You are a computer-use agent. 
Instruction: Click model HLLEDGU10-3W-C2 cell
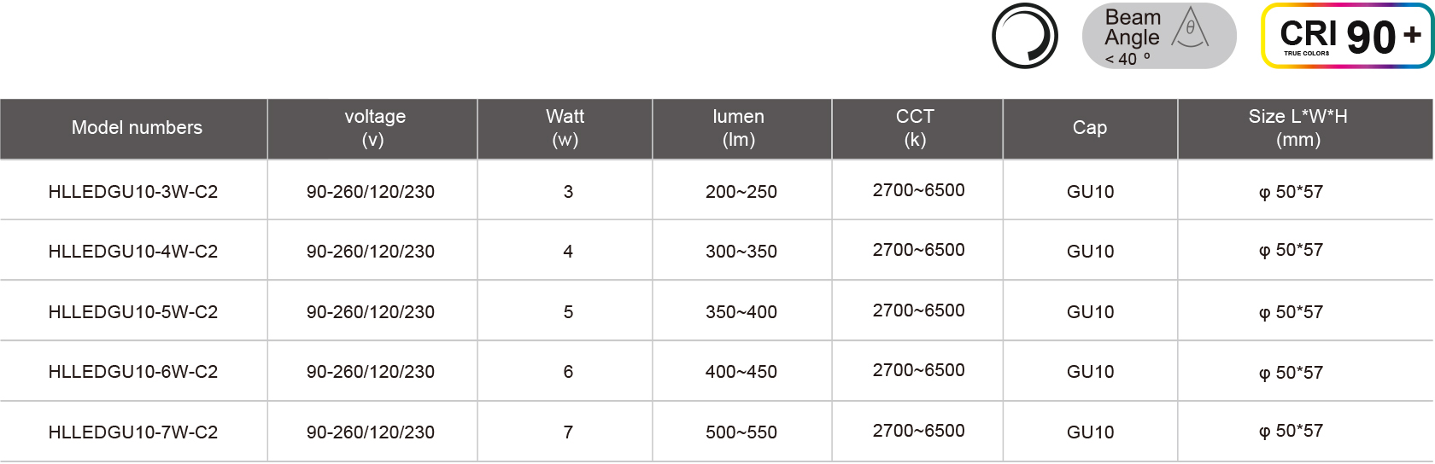133,192
